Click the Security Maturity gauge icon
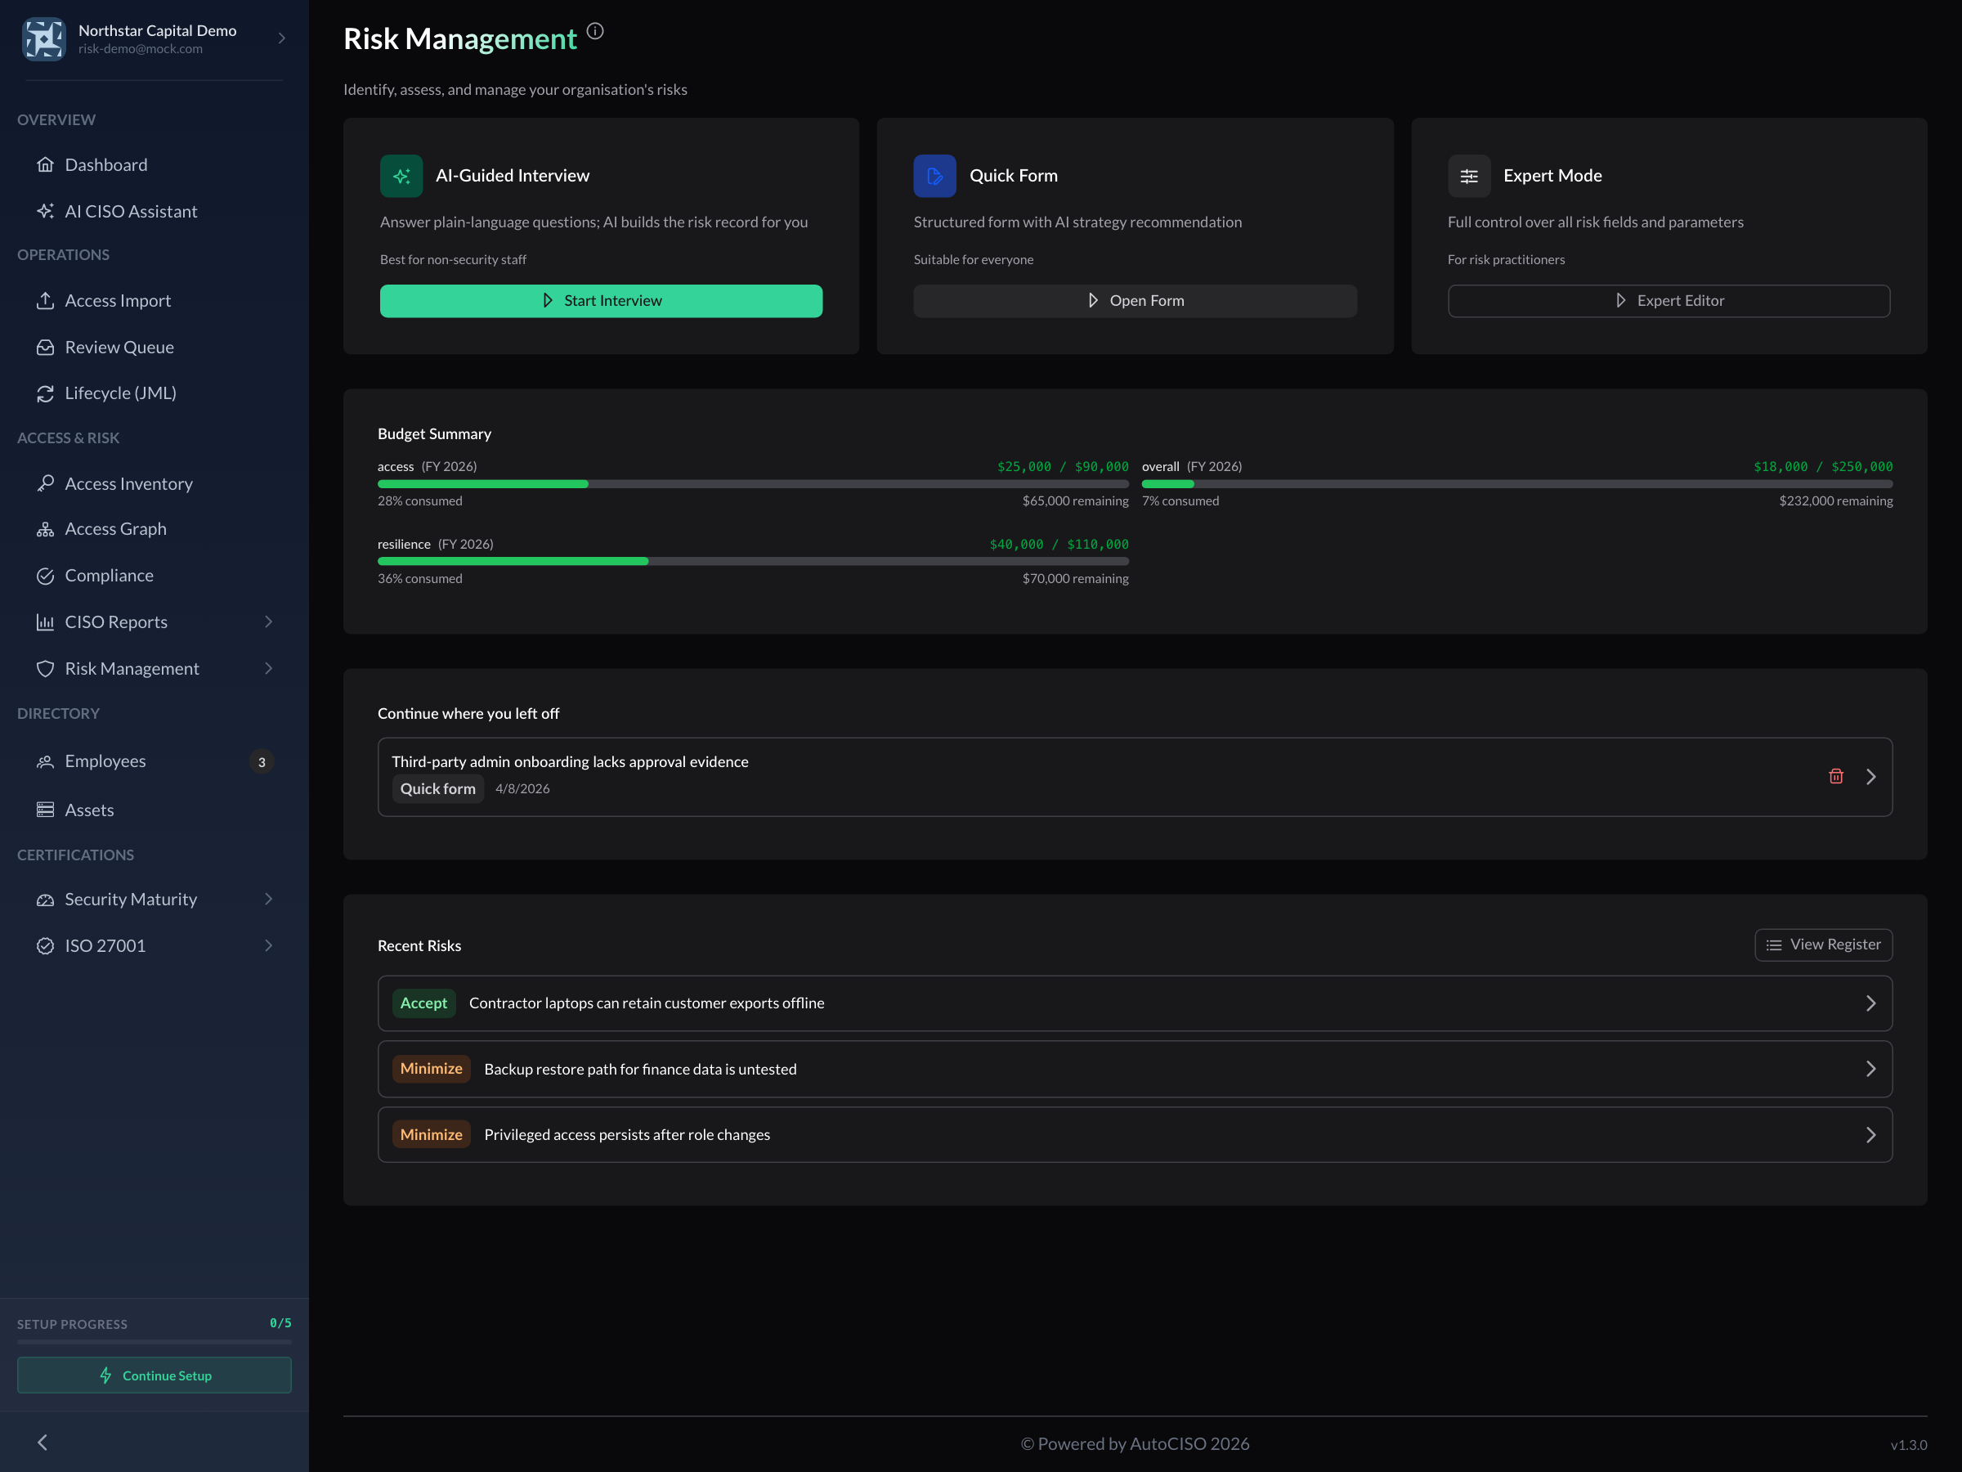Image resolution: width=1962 pixels, height=1472 pixels. click(45, 899)
